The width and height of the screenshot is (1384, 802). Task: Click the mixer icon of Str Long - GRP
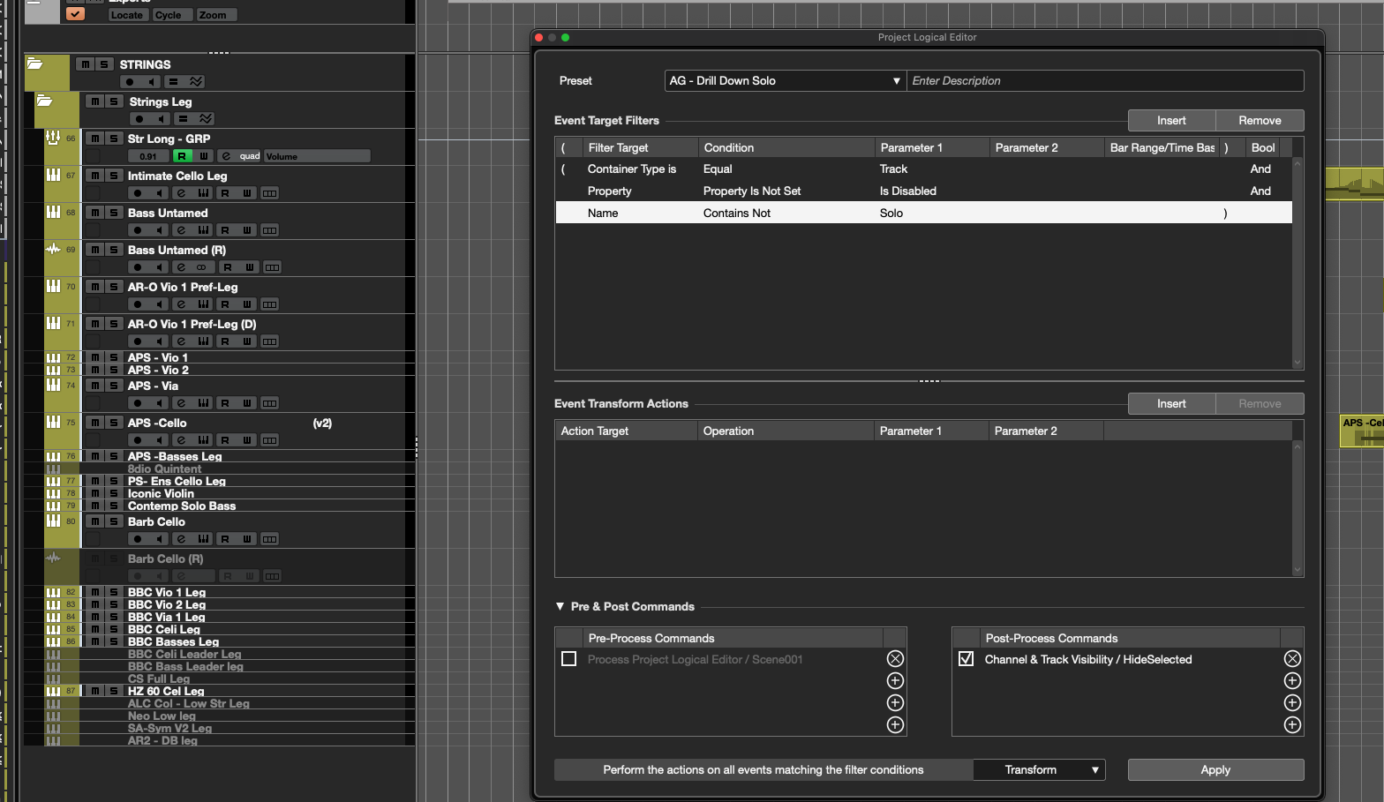coord(53,138)
